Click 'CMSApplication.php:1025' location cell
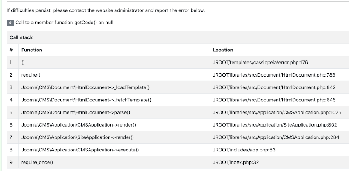This screenshot has width=349, height=171. (277, 112)
